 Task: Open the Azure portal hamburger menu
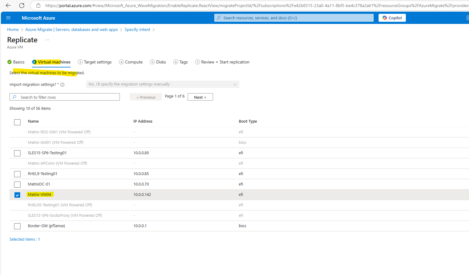8,18
